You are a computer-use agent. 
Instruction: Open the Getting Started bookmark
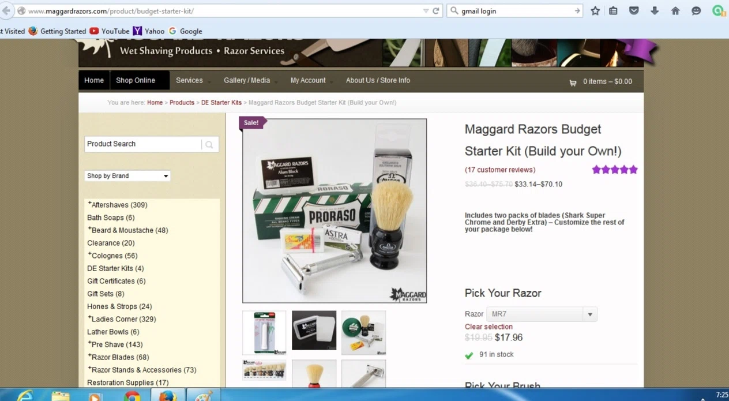coord(57,31)
